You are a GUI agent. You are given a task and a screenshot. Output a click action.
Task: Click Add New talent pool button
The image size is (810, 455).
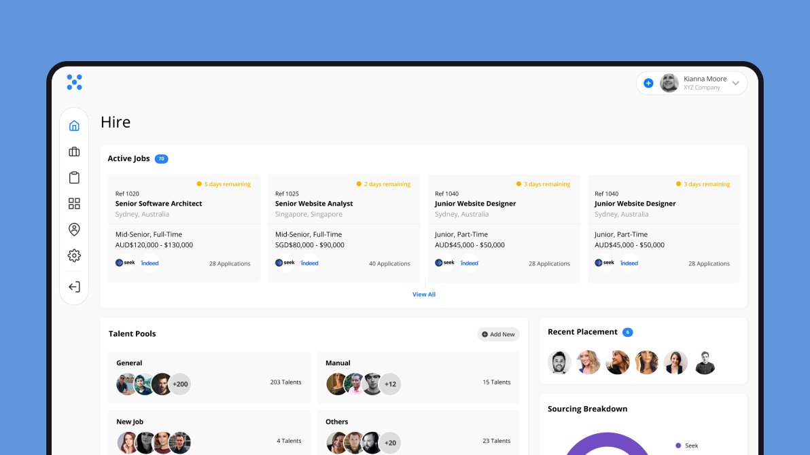coord(499,334)
